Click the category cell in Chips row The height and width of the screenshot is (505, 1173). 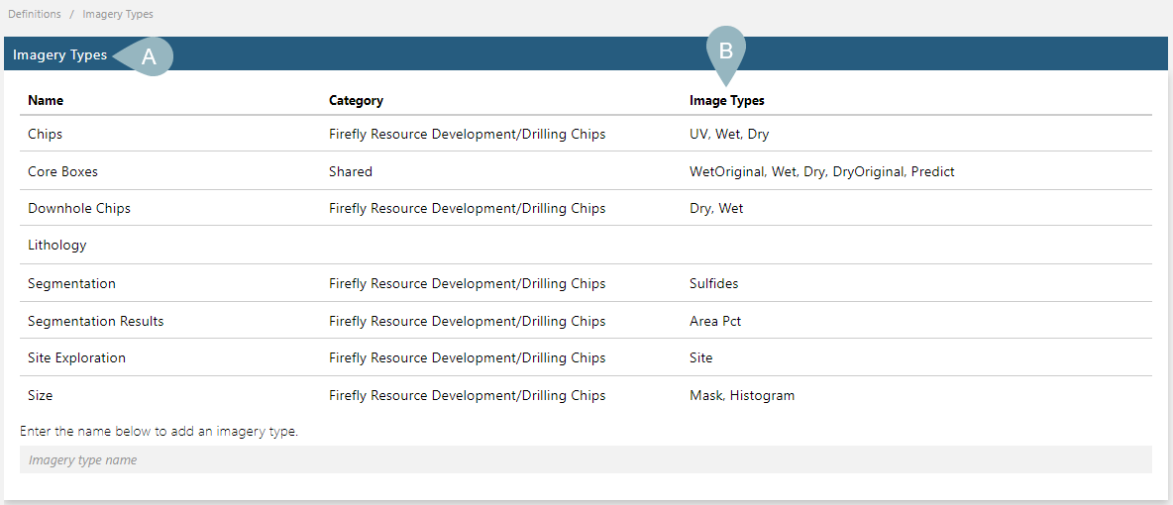point(468,135)
